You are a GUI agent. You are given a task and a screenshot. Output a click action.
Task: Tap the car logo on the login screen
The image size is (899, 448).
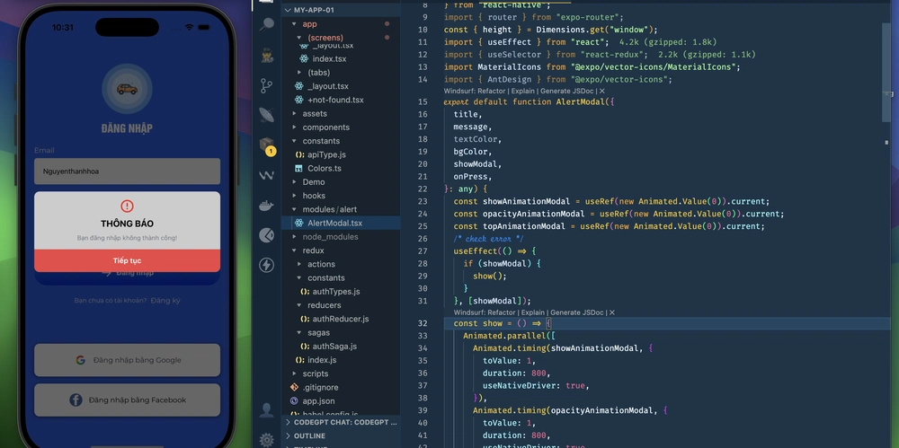click(x=128, y=89)
